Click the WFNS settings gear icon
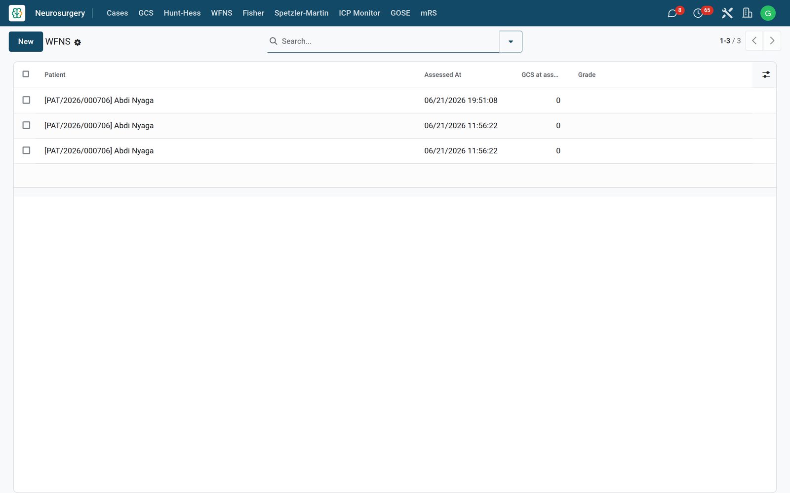Viewport: 790px width, 493px height. (78, 42)
